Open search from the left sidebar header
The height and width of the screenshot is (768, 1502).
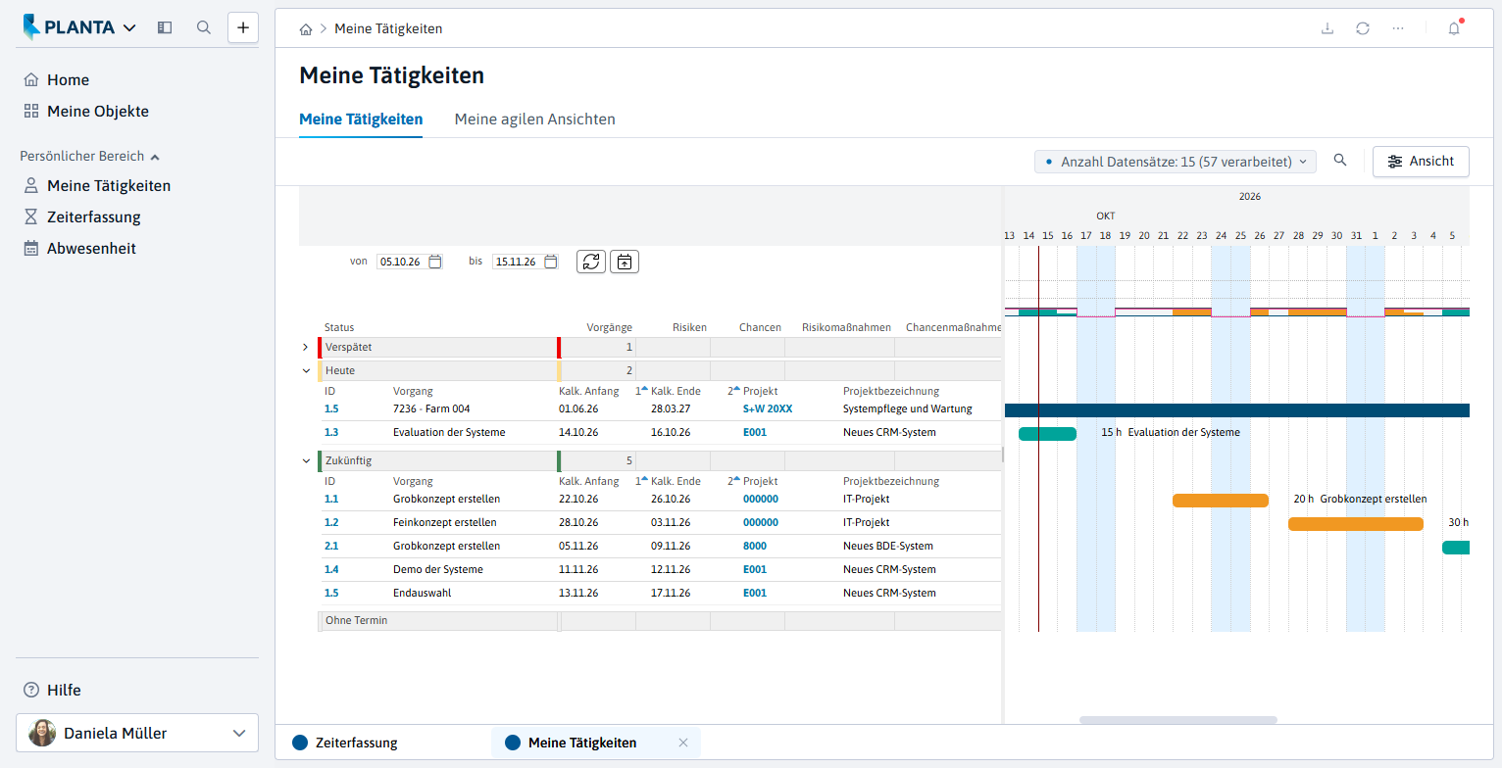point(204,27)
